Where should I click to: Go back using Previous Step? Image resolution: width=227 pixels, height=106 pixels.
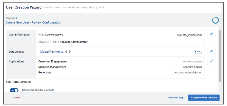pyautogui.click(x=176, y=98)
